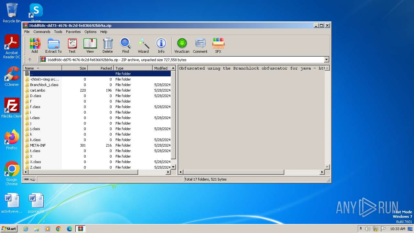Select the Branchlock_j.class folder
Viewport: 414px width, 233px height.
click(x=97, y=85)
